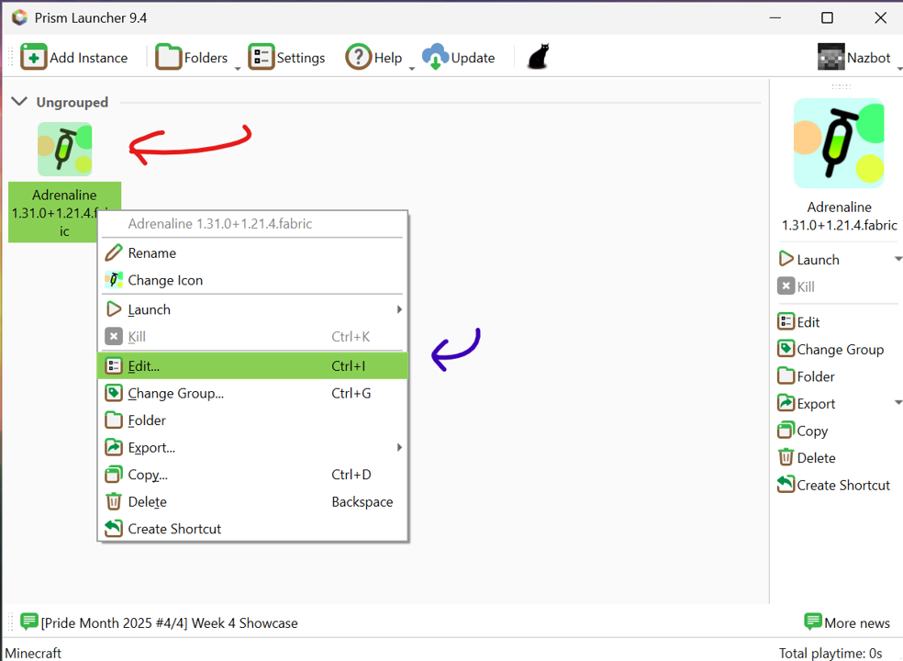Click Change Group in right sidebar
The image size is (903, 661).
point(831,349)
